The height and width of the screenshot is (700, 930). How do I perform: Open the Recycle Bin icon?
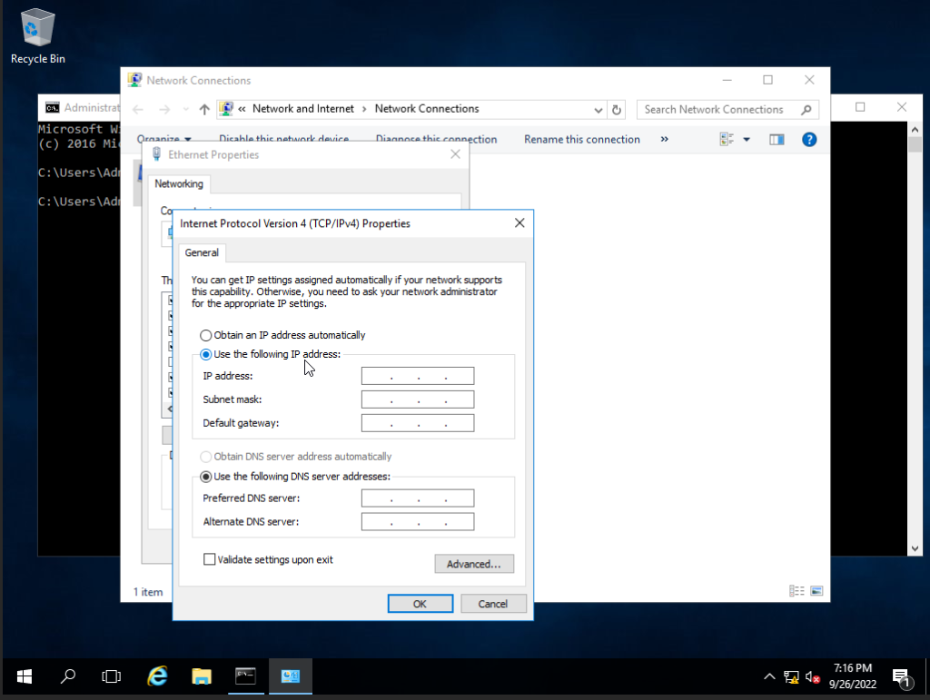pos(37,35)
